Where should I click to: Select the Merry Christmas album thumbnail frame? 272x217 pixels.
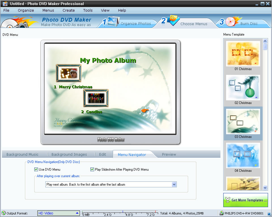point(69,73)
